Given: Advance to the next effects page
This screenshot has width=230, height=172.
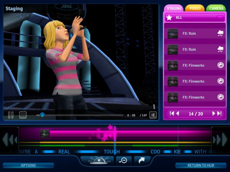Looking at the screenshot, I should tap(213, 114).
